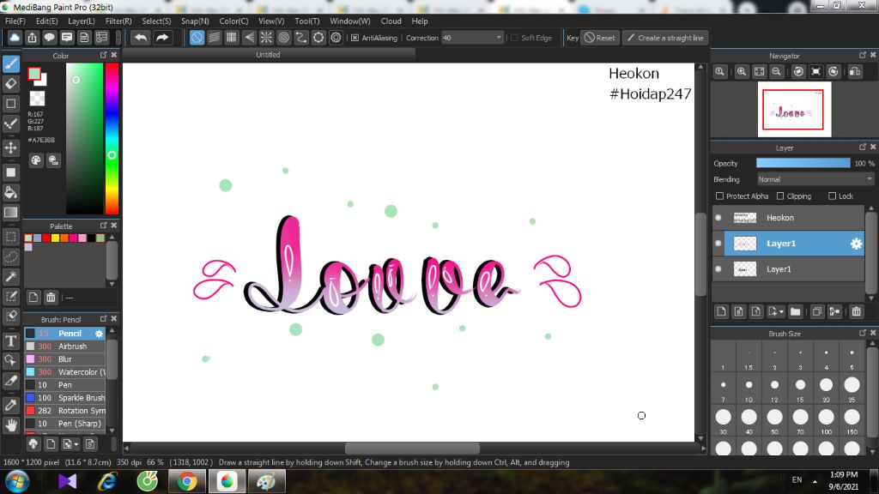Expand add-brush options dropdown arrow
The width and height of the screenshot is (879, 494).
[x=76, y=444]
